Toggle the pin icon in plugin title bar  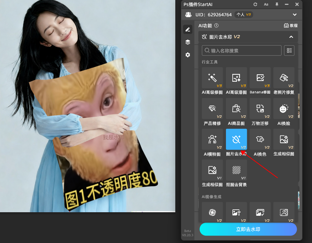(x=277, y=4)
